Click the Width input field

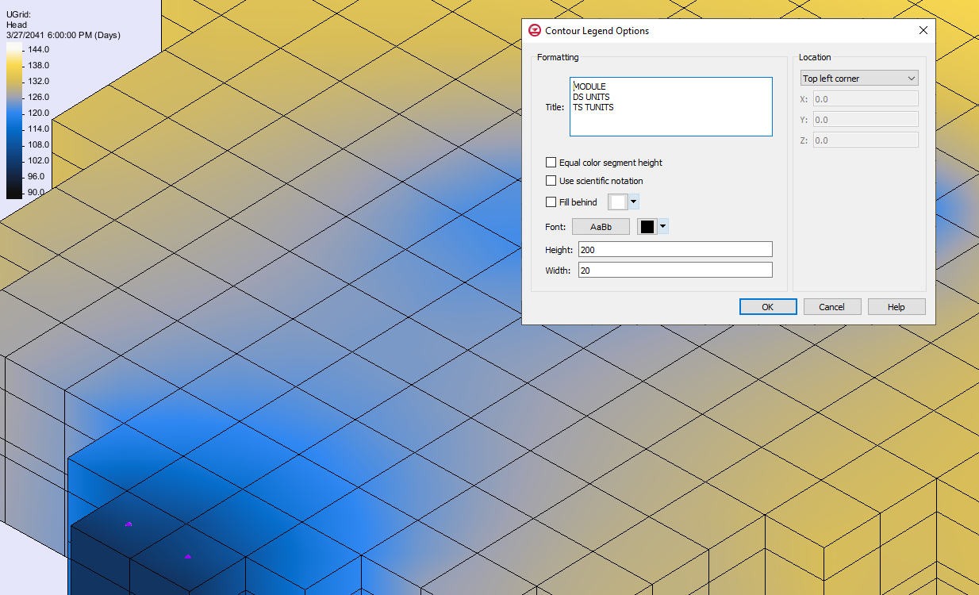(674, 271)
